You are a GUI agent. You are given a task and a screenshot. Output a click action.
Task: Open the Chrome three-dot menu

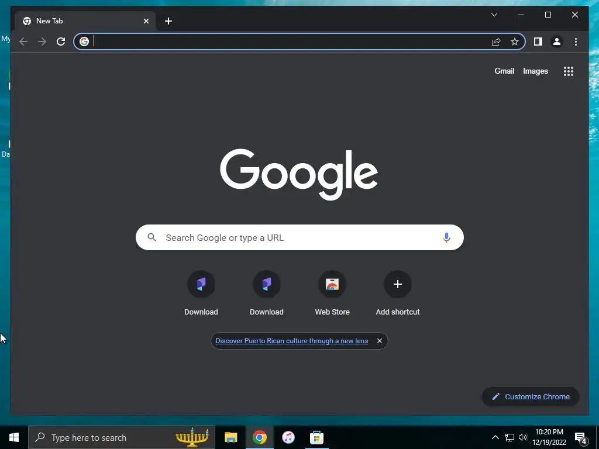point(576,42)
